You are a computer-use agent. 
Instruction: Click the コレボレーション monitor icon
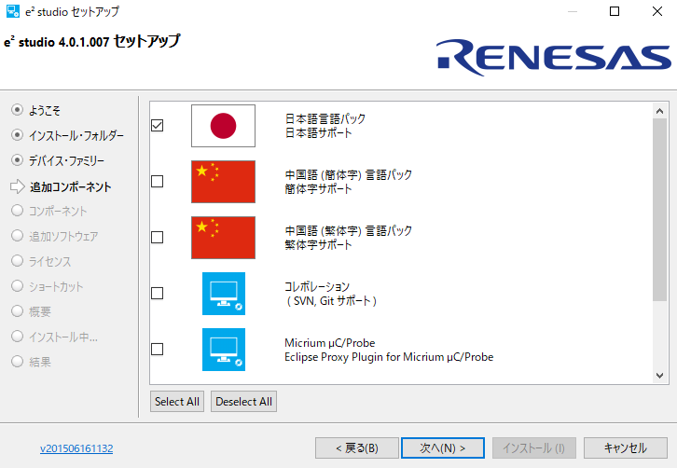tap(224, 294)
